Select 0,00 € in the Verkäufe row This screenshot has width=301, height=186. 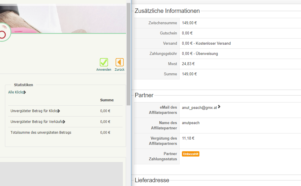pos(105,122)
